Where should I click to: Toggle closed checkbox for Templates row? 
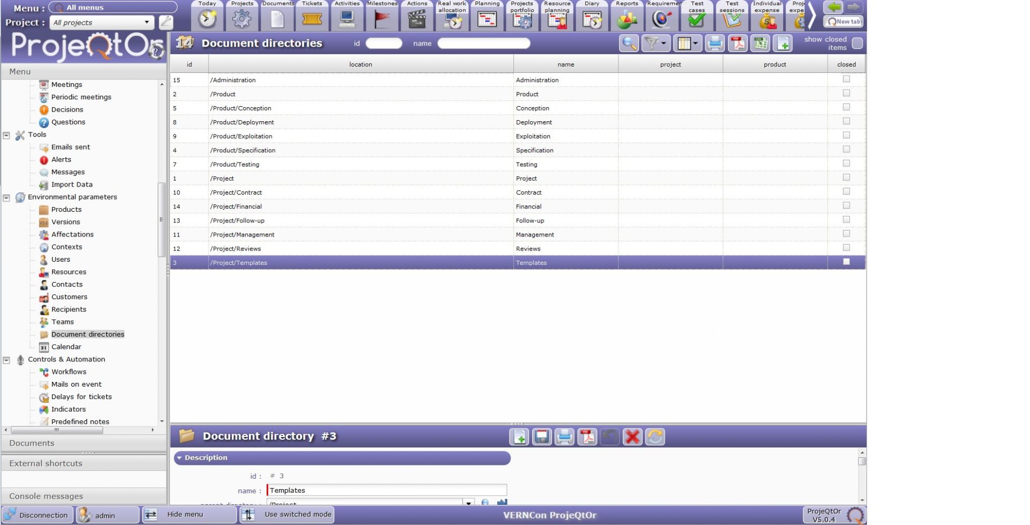846,262
